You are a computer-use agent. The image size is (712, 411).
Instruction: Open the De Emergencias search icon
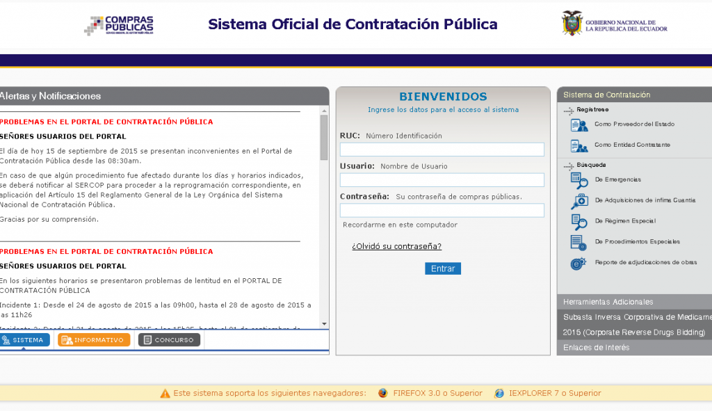click(x=578, y=180)
